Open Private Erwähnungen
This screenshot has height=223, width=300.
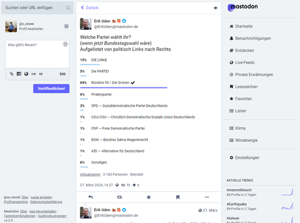(x=252, y=74)
